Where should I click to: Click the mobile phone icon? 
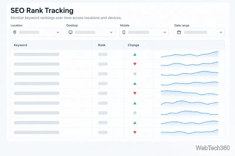[x=124, y=32]
